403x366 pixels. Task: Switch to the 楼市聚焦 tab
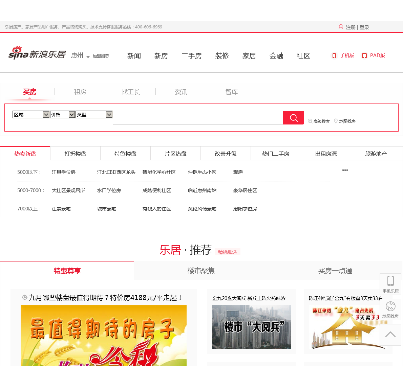tap(201, 271)
